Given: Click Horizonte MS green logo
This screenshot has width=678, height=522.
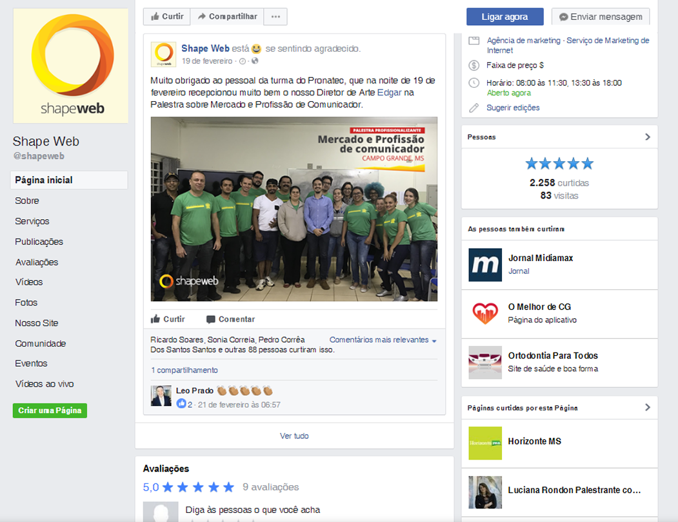Looking at the screenshot, I should pyautogui.click(x=485, y=443).
